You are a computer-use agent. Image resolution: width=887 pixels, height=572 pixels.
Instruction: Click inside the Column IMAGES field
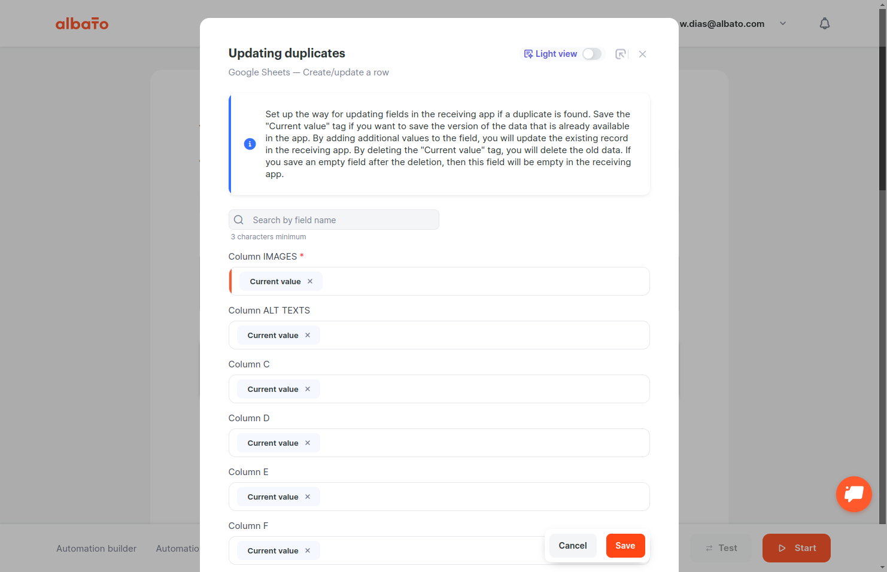click(x=439, y=281)
